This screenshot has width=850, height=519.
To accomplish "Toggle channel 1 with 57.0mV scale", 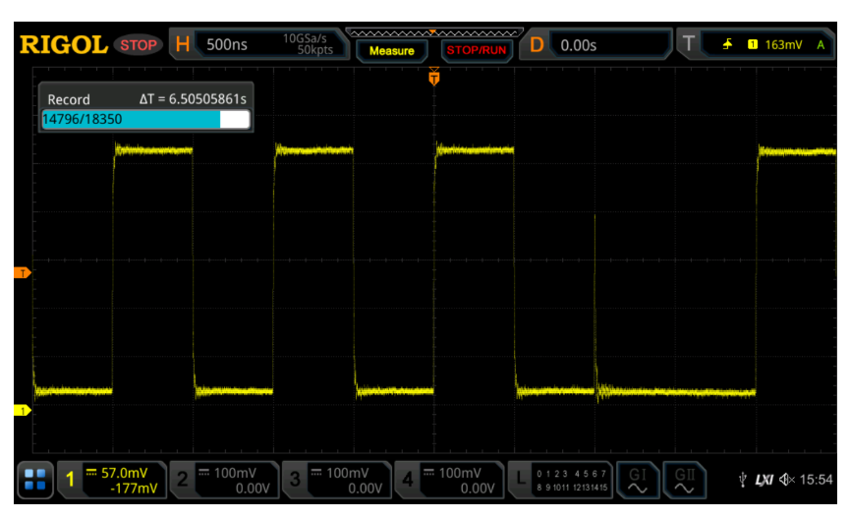I will (112, 480).
